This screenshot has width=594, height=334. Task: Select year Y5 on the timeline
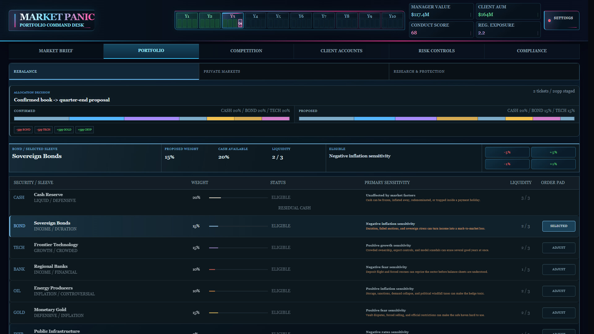pyautogui.click(x=278, y=20)
